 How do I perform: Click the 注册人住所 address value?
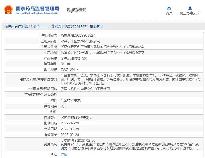[x=102, y=47]
